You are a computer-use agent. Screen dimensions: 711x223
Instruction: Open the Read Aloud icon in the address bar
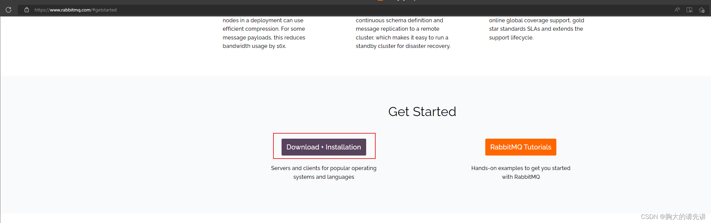[677, 10]
